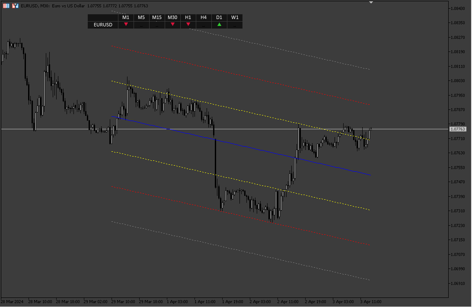The height and width of the screenshot is (307, 472).
Task: Click the current price label 1.07763
Action: 458,129
